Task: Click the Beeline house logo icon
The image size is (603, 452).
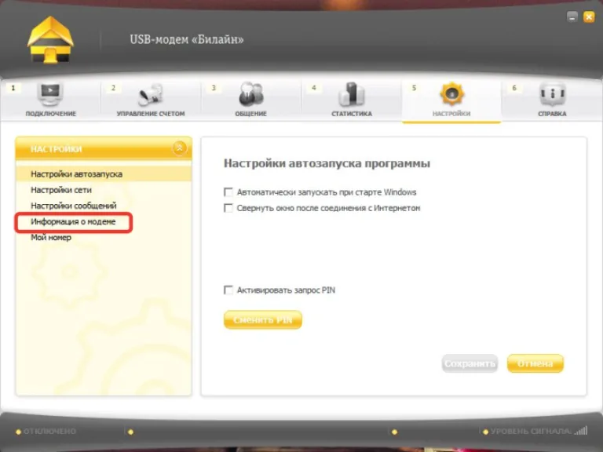Action: pyautogui.click(x=50, y=40)
